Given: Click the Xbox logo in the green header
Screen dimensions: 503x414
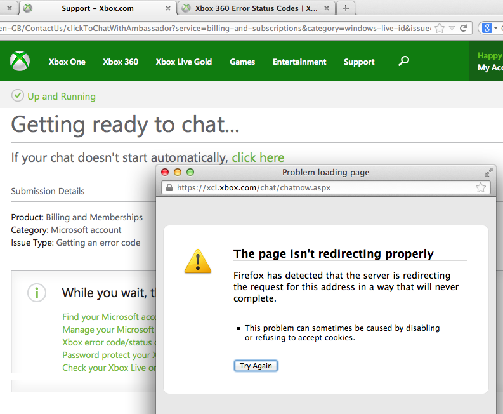Looking at the screenshot, I should tap(20, 61).
